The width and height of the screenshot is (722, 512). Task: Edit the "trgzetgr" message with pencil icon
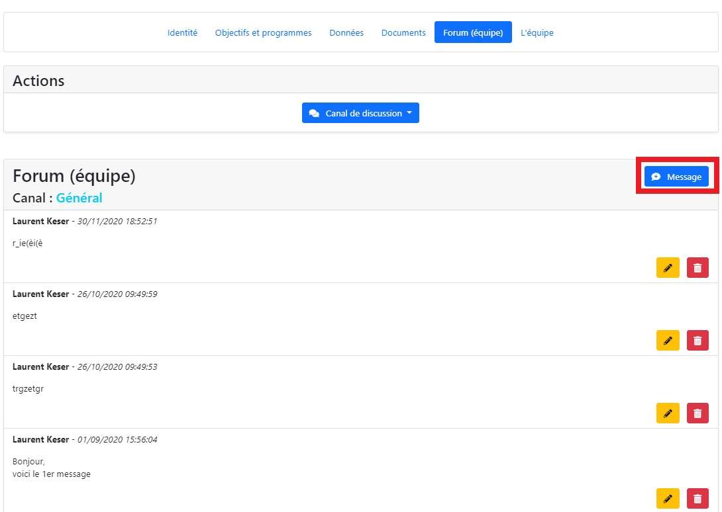(668, 413)
